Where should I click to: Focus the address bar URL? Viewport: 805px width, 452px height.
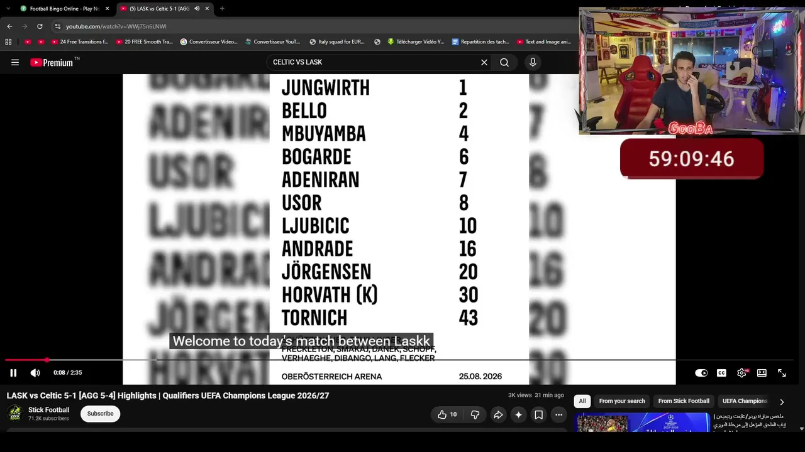point(116,26)
